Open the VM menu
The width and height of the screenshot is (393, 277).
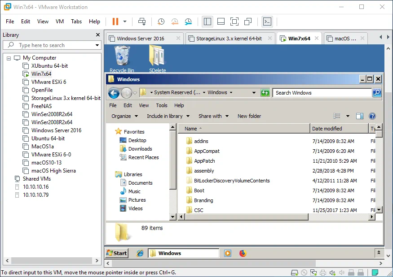[x=59, y=21]
